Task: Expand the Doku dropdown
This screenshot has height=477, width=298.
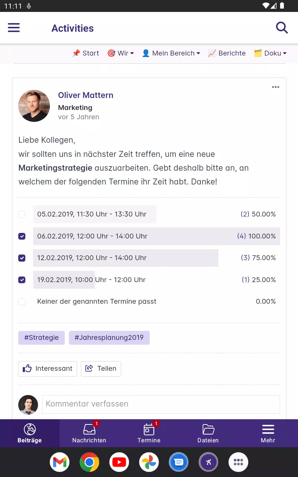Action: [270, 53]
